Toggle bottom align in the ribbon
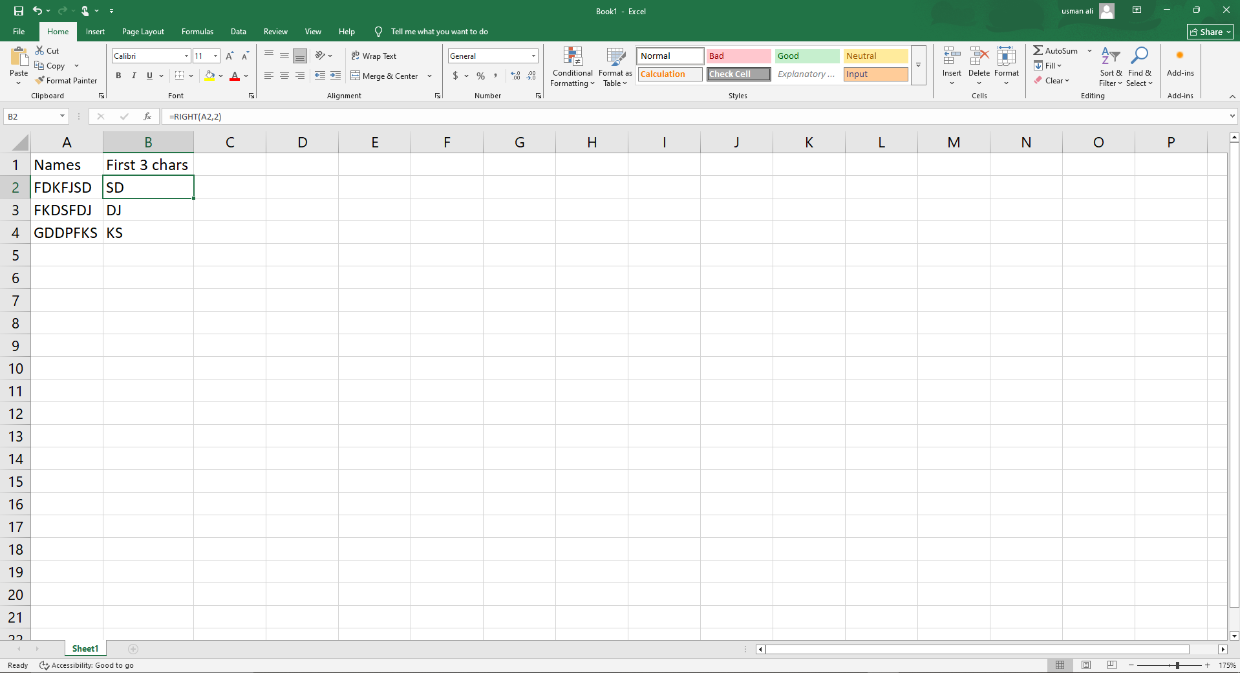 tap(300, 56)
